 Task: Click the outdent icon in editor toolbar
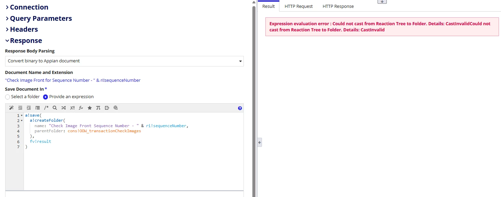pyautogui.click(x=20, y=108)
